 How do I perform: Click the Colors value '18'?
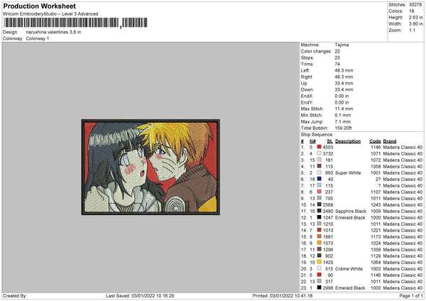coord(412,11)
